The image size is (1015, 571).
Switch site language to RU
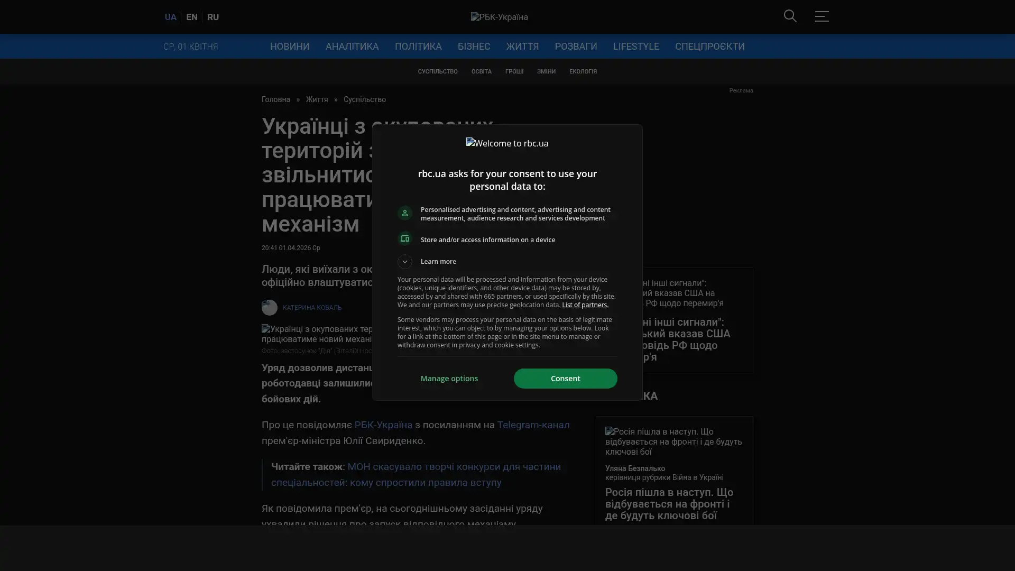[x=213, y=17]
